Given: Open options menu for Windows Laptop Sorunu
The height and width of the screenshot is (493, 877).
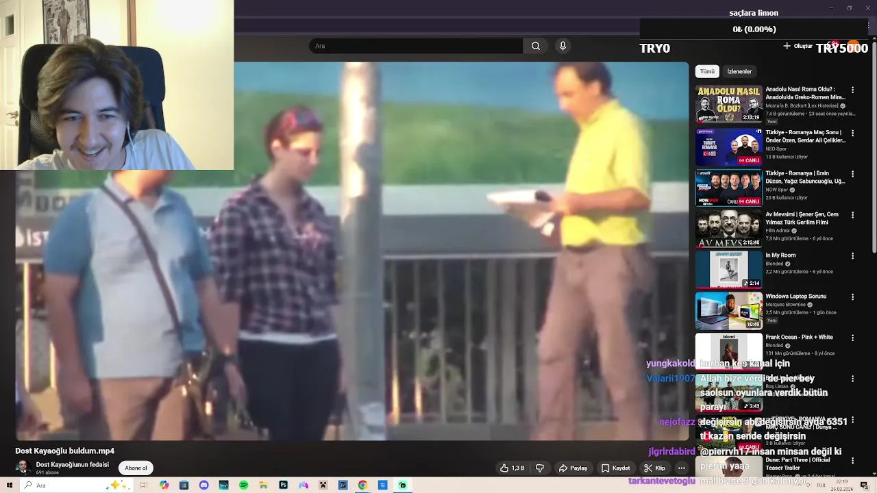Looking at the screenshot, I should pyautogui.click(x=852, y=297).
